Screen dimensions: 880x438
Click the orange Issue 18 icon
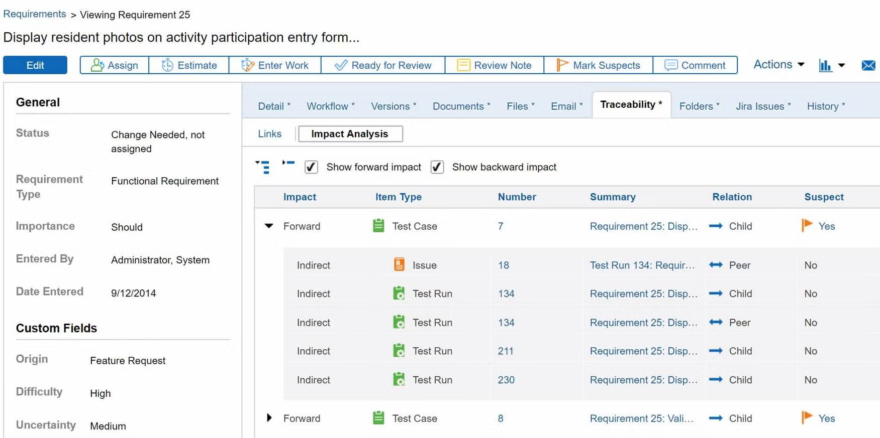(399, 264)
